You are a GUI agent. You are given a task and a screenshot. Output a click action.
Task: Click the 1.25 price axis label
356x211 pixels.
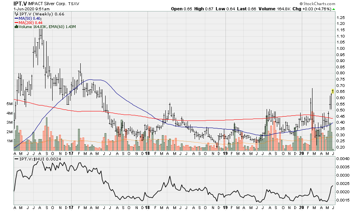341,18
